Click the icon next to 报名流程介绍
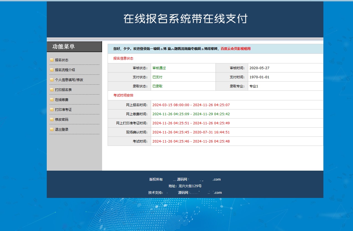Screen dimensions: 353x231 click(51, 70)
